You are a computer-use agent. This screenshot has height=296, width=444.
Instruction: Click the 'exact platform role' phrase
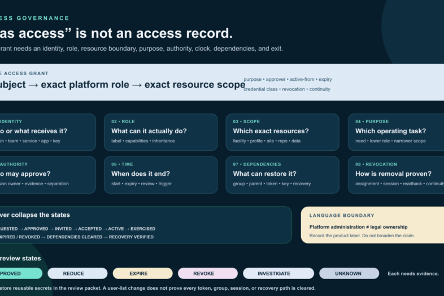tap(85, 84)
